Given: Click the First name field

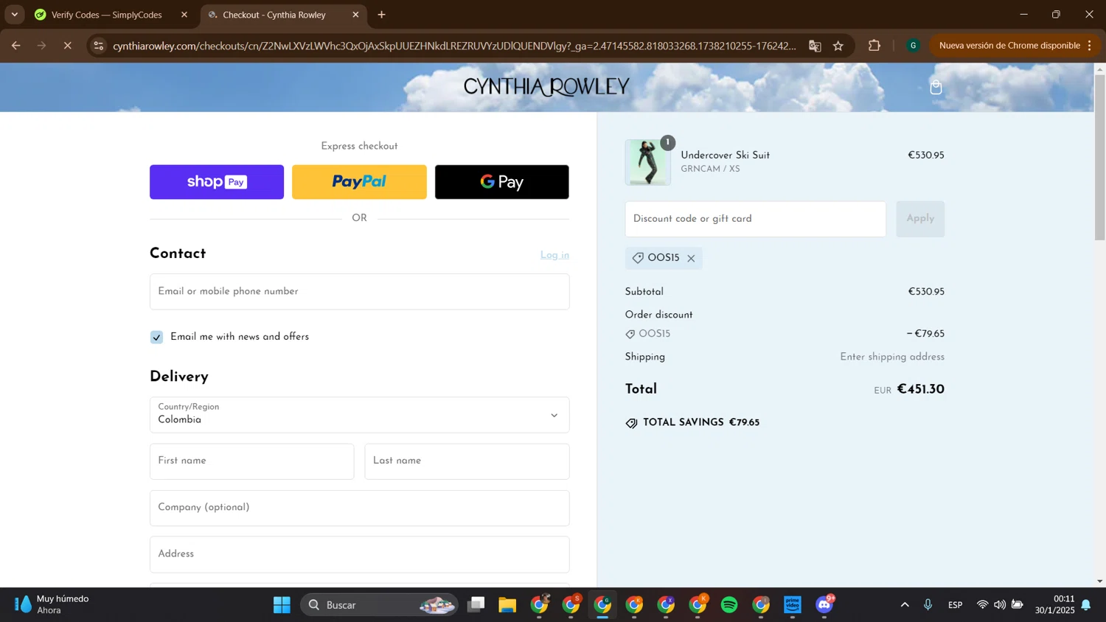Looking at the screenshot, I should 251,461.
